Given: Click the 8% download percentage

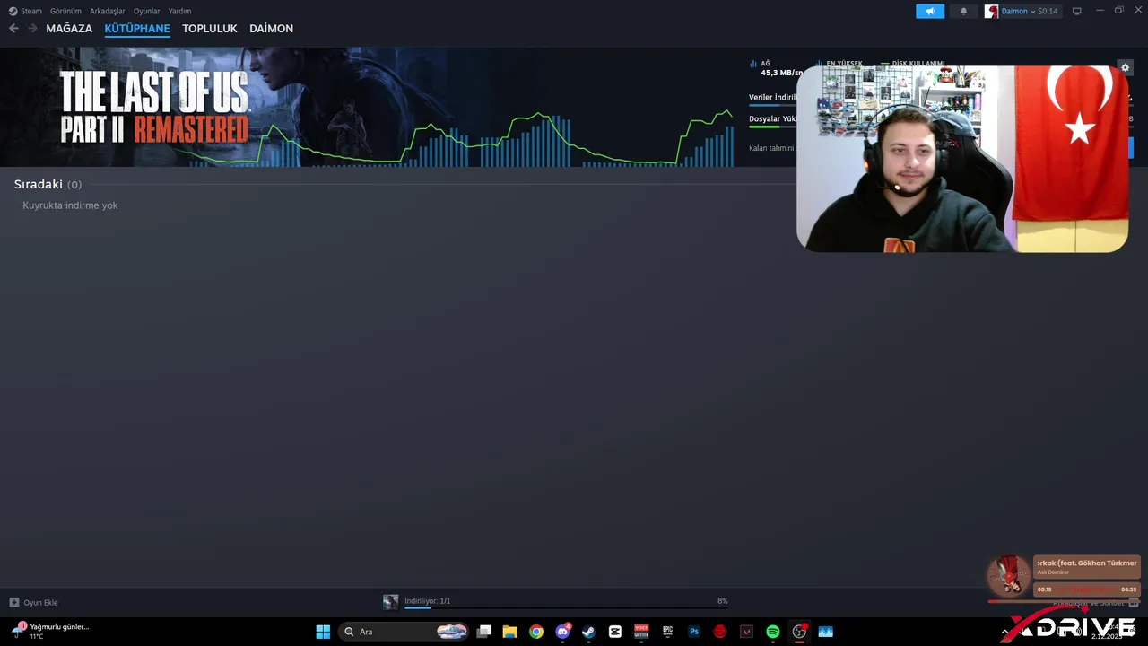Looking at the screenshot, I should [x=722, y=601].
